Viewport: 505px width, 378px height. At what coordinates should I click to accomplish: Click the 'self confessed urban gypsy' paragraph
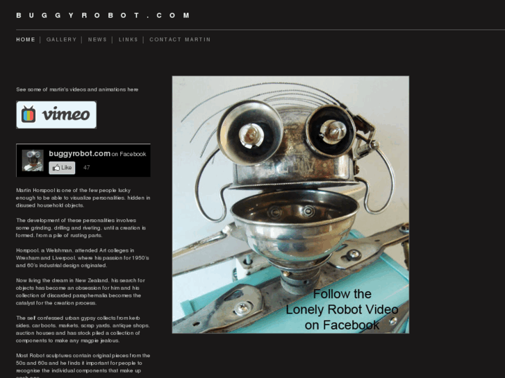83,329
